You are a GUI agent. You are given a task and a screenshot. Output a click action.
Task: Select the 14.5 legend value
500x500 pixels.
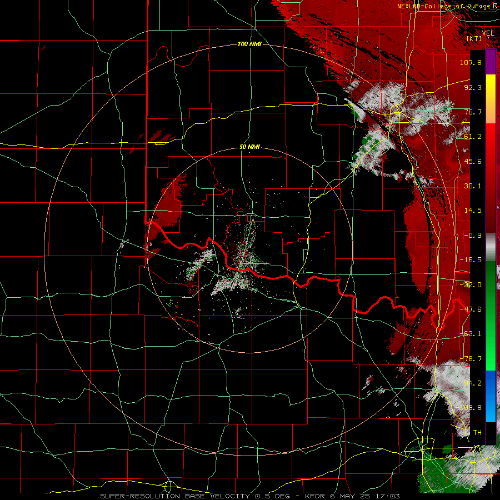[x=473, y=211]
